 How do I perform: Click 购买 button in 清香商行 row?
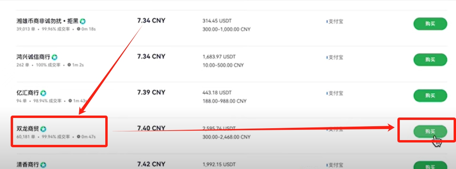point(430,165)
